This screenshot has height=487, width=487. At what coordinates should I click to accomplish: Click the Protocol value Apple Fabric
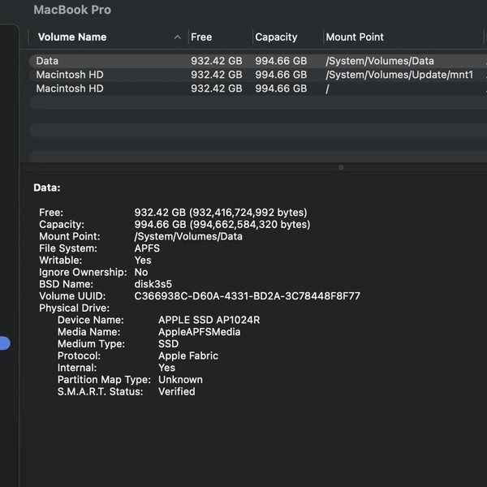tap(188, 356)
